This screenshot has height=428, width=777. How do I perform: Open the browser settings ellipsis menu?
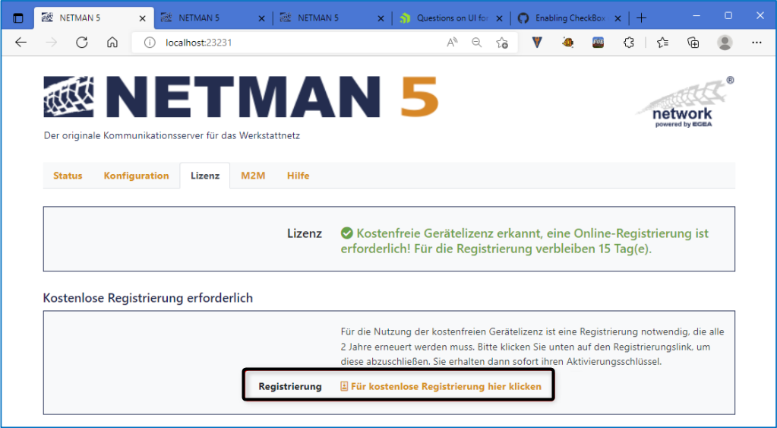point(756,43)
